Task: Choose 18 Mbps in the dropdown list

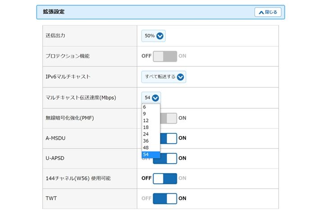Action: [x=150, y=128]
